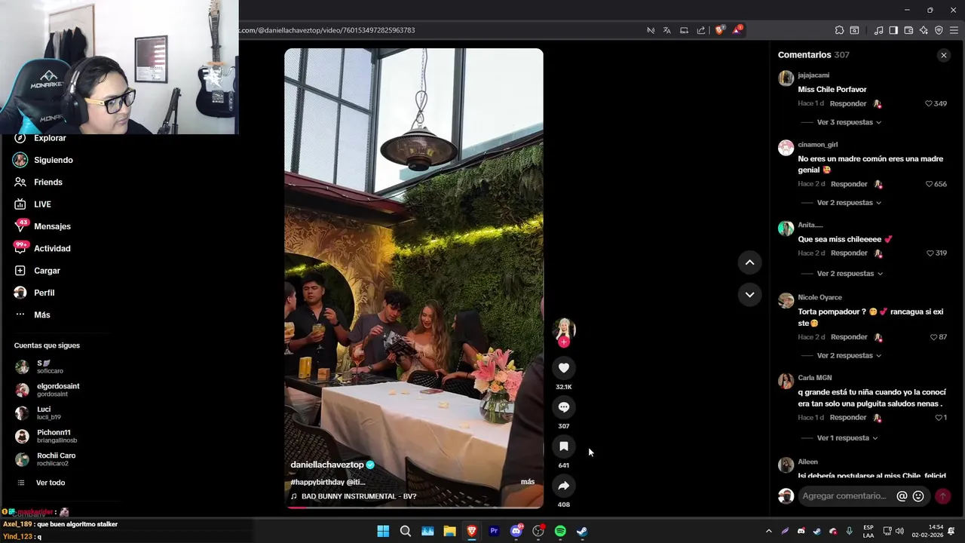Screen dimensions: 965x543
Task: Open Discord from the taskbar
Action: pos(516,531)
